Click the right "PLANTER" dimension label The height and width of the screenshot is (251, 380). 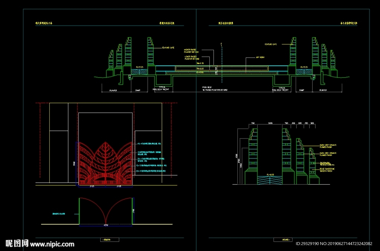tap(323, 90)
